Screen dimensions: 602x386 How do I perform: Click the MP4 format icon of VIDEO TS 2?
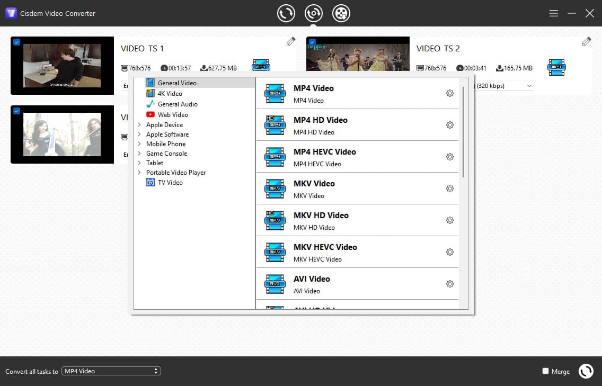point(556,67)
